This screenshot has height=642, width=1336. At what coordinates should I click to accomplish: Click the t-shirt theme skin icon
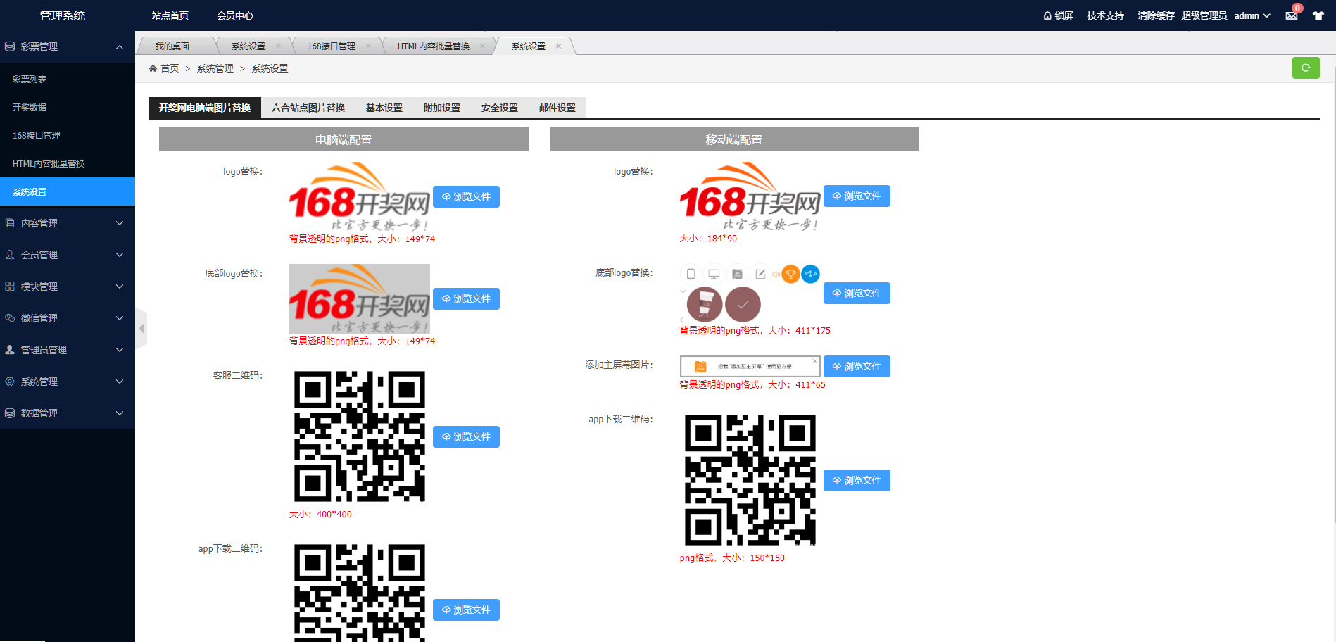pos(1318,15)
